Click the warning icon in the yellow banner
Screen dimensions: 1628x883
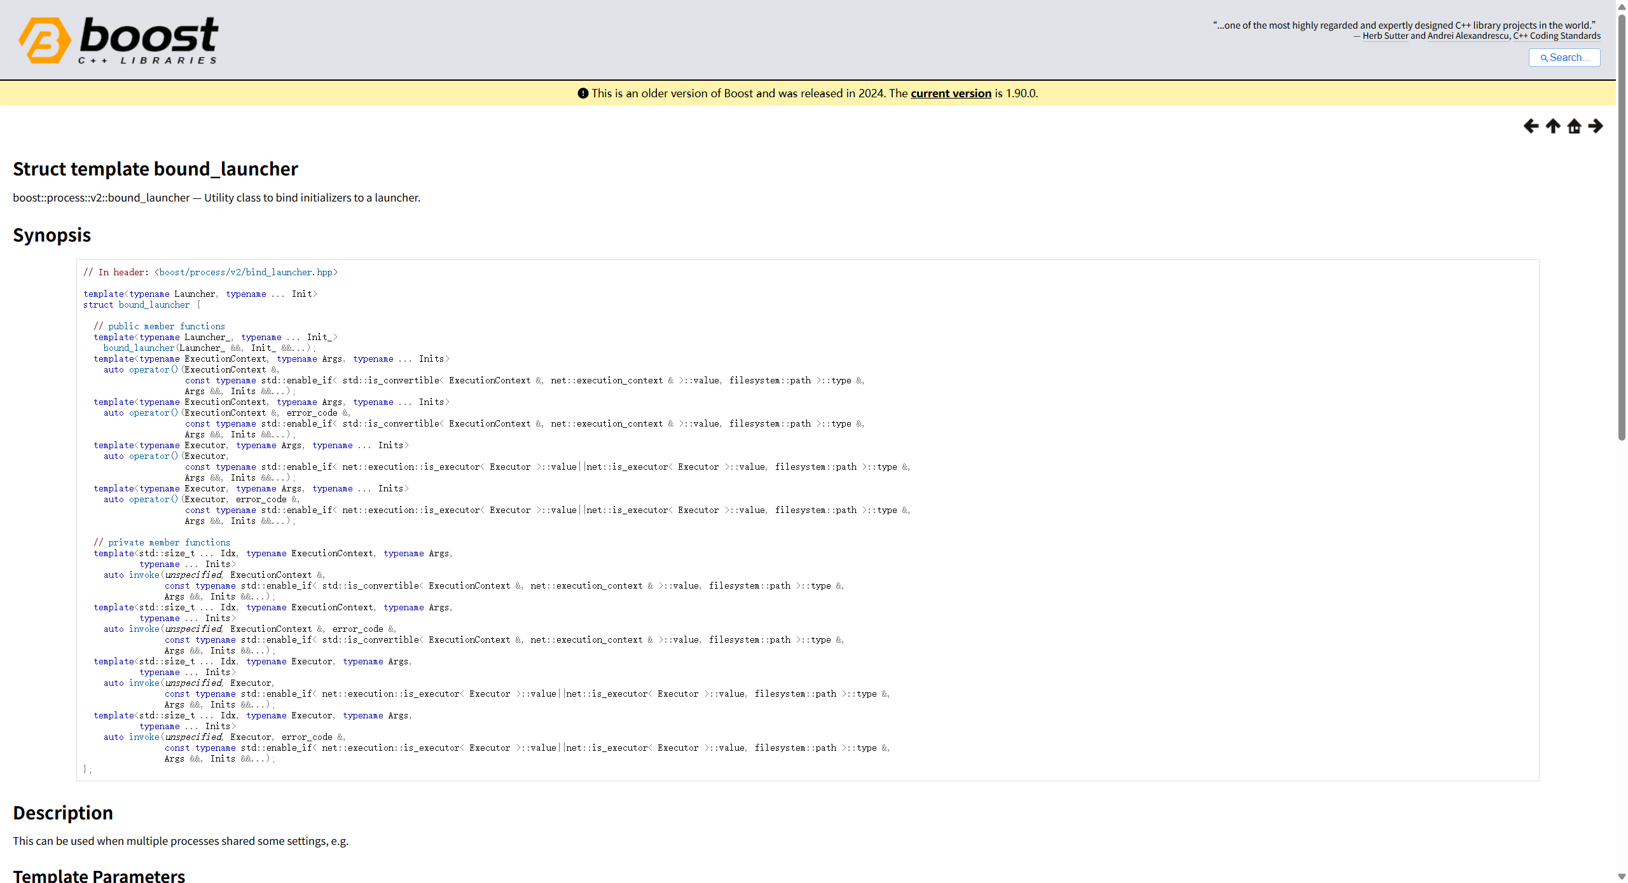[583, 93]
